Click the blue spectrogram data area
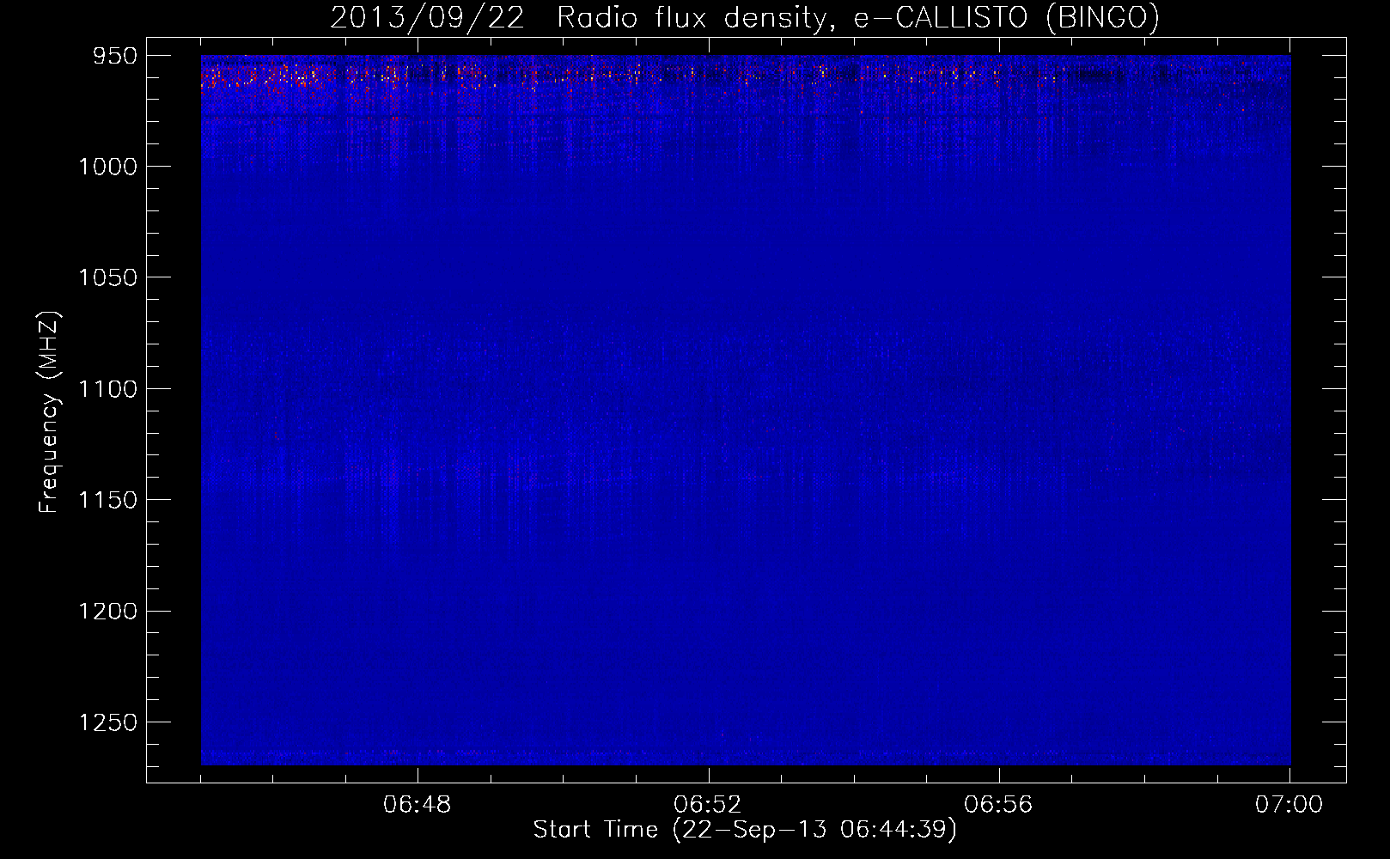This screenshot has width=1390, height=859. tap(746, 410)
